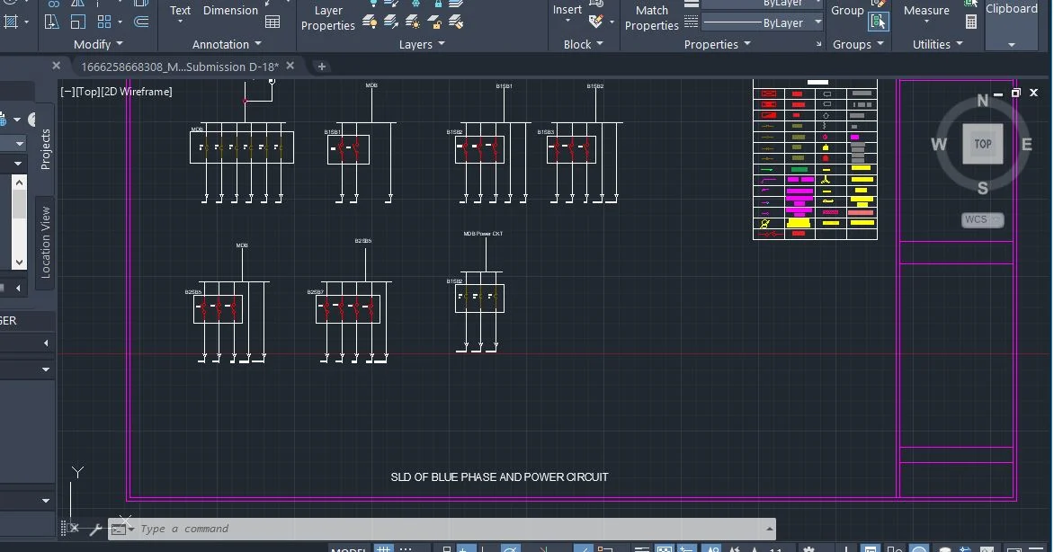
Task: Toggle the drawing grid display in status bar
Action: click(x=384, y=548)
